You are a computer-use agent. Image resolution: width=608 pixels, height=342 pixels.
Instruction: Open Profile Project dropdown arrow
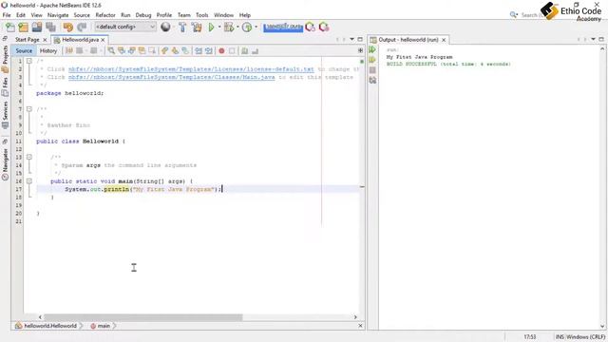(256, 28)
